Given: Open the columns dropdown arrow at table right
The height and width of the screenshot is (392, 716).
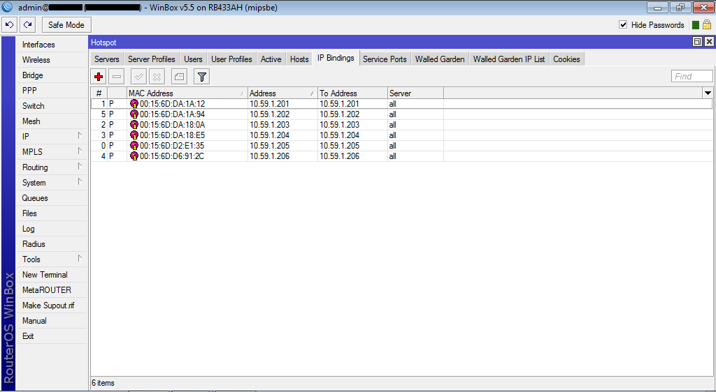Looking at the screenshot, I should point(708,93).
